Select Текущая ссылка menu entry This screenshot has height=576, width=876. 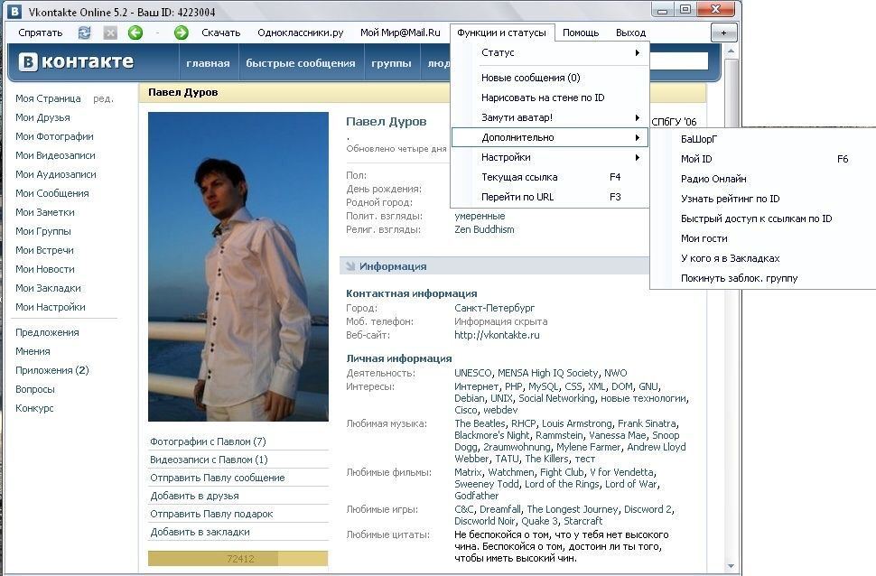point(550,177)
